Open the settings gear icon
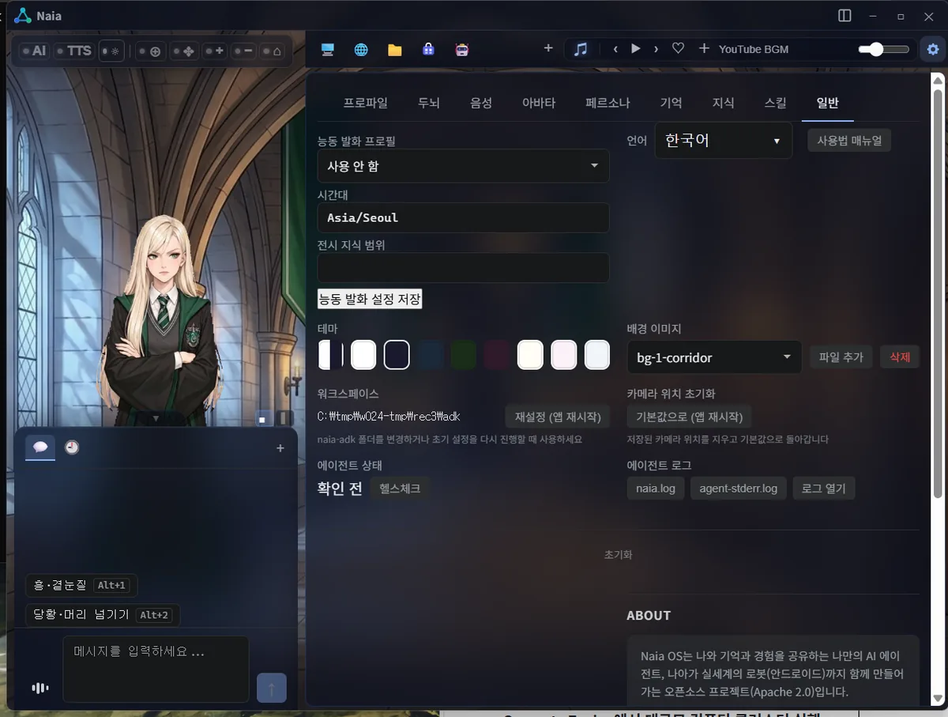This screenshot has width=948, height=717. (x=933, y=49)
